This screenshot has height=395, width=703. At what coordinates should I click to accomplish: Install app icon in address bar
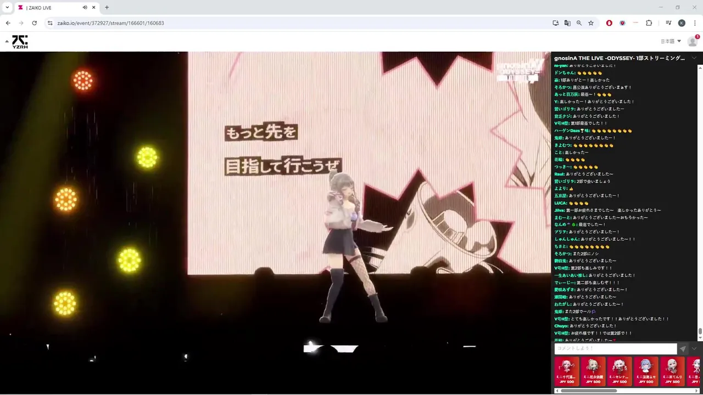coord(556,23)
